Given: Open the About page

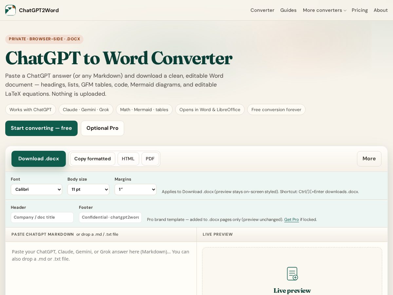Looking at the screenshot, I should [381, 10].
